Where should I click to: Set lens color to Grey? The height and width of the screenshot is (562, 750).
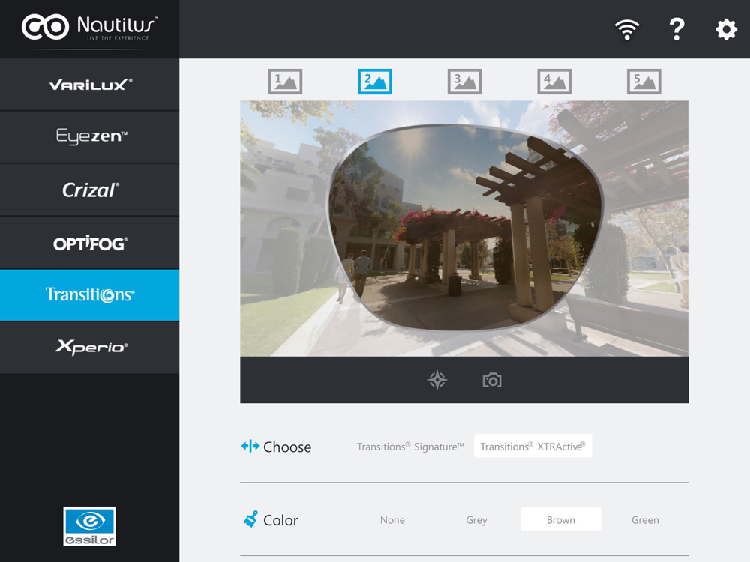(476, 520)
